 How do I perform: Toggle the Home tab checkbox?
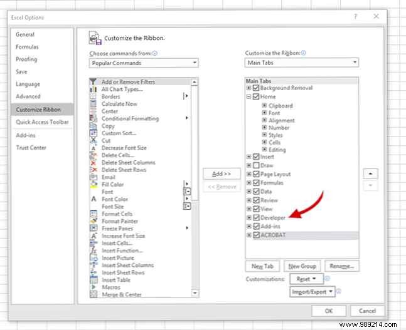click(x=256, y=96)
